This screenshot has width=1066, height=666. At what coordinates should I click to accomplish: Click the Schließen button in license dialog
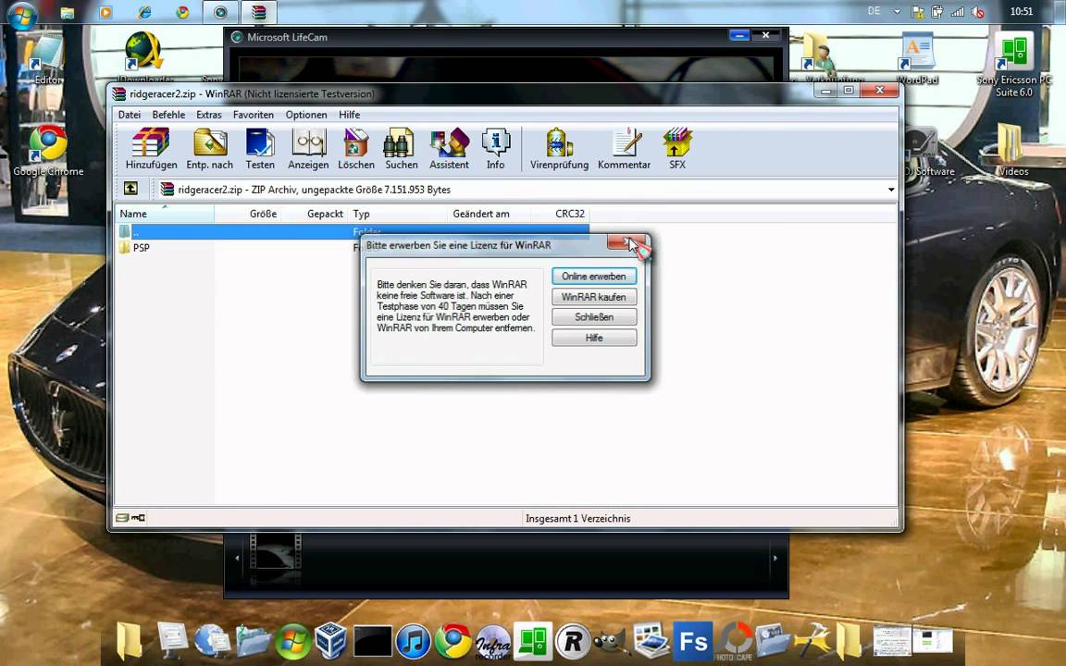pyautogui.click(x=594, y=317)
